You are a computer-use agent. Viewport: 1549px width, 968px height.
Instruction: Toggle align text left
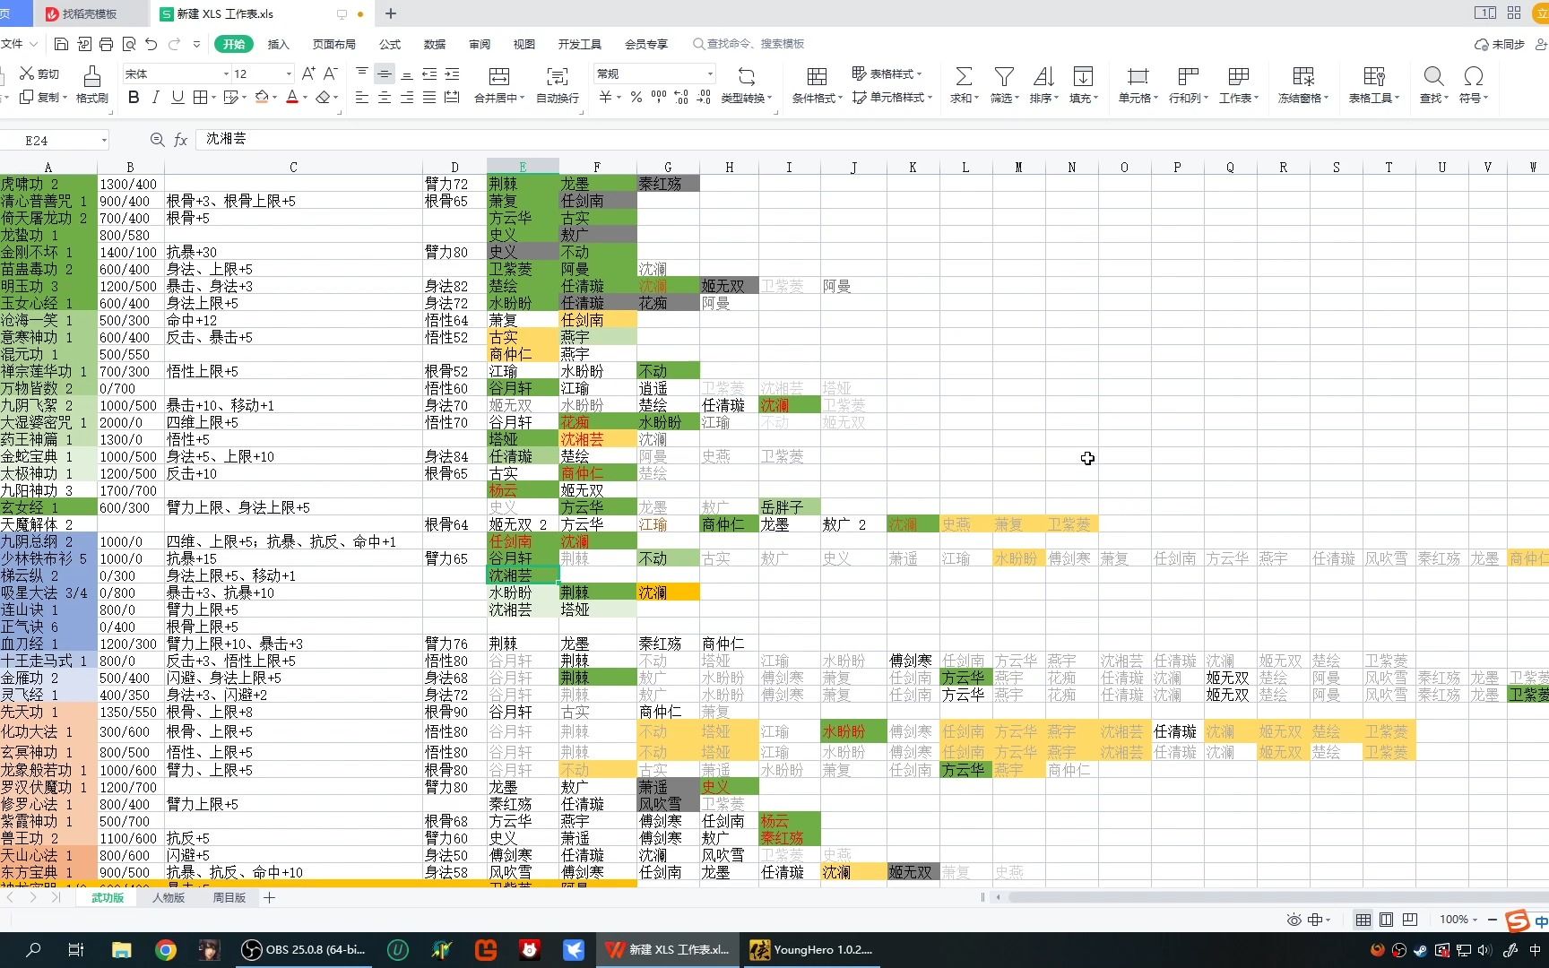coord(362,97)
